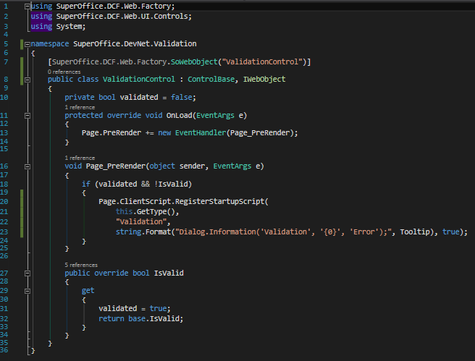This screenshot has width=475, height=361.
Task: Open the '5 references' CodeLens link
Action: (81, 265)
